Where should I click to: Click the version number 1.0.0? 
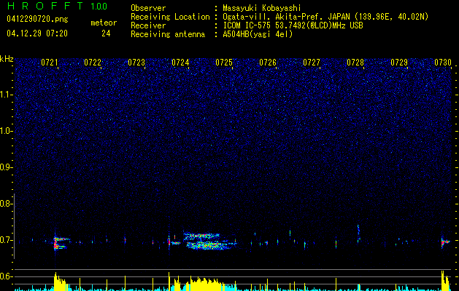click(x=99, y=7)
